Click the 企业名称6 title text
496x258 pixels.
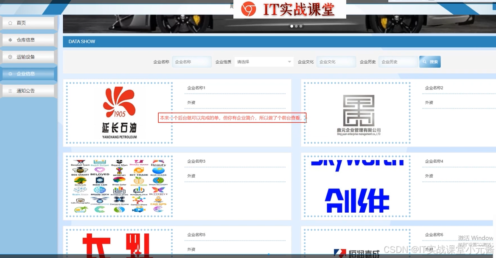(434, 235)
